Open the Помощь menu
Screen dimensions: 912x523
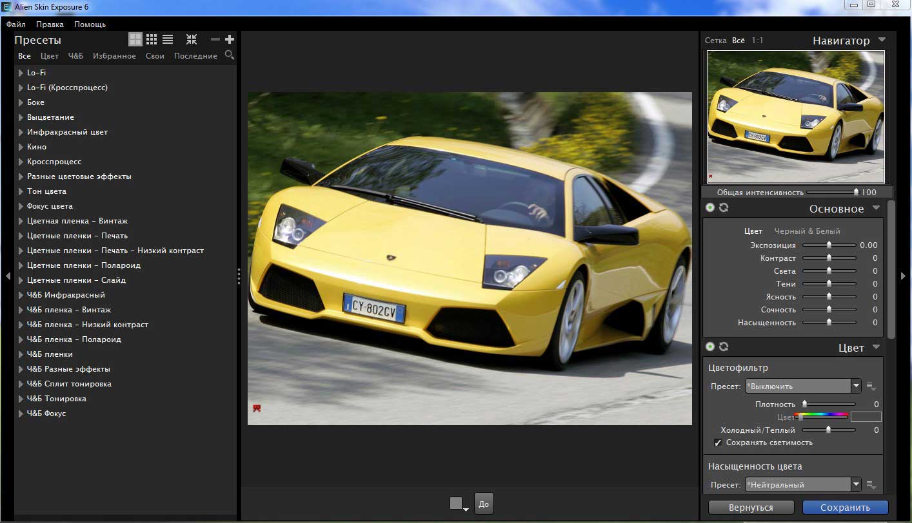pos(90,24)
